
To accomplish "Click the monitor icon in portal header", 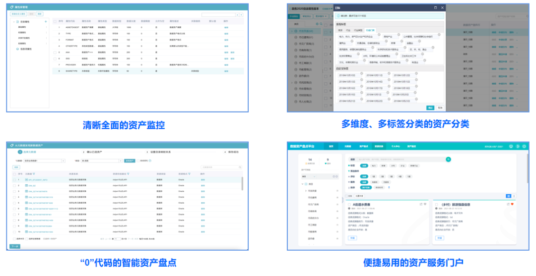I will coord(511,146).
